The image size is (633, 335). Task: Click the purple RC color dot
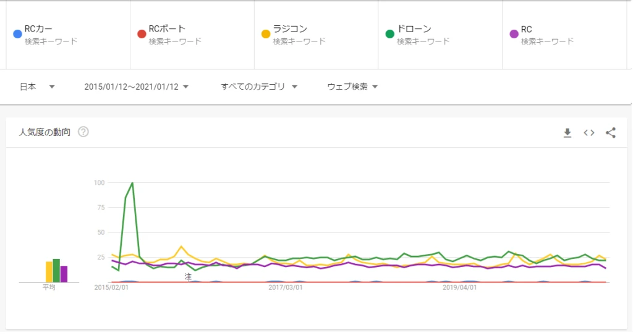(x=514, y=35)
